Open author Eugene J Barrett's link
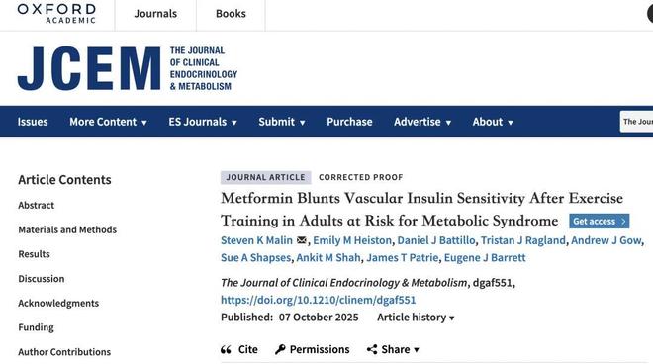Viewport: 653px width, 364px height. [485, 258]
